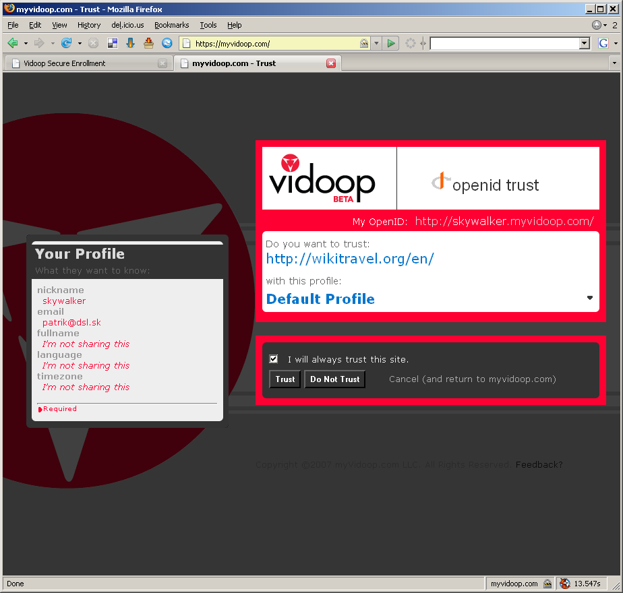Image resolution: width=623 pixels, height=593 pixels.
Task: Click the Fasterfox icon in the status bar
Action: pos(564,584)
